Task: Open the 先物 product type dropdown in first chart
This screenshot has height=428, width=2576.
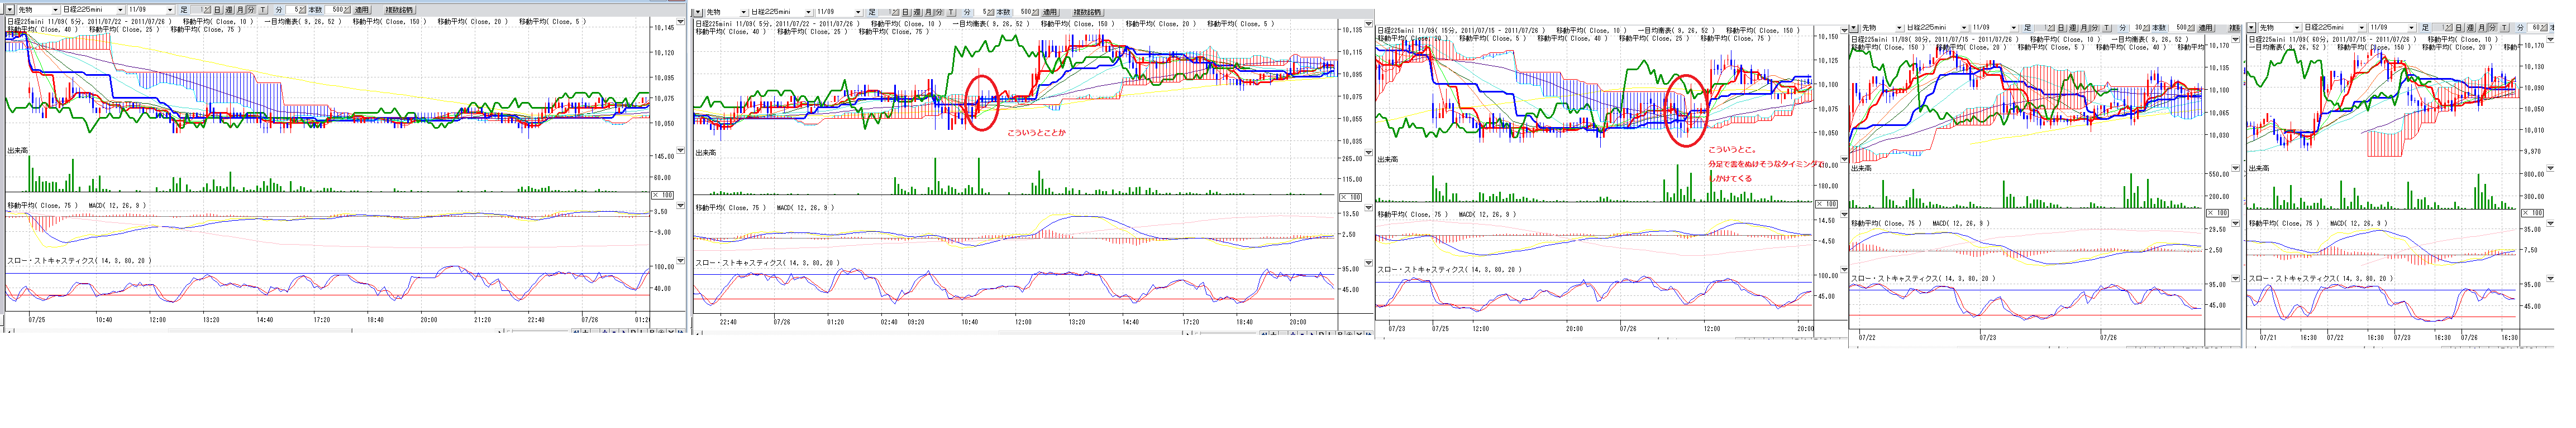Action: pyautogui.click(x=55, y=10)
